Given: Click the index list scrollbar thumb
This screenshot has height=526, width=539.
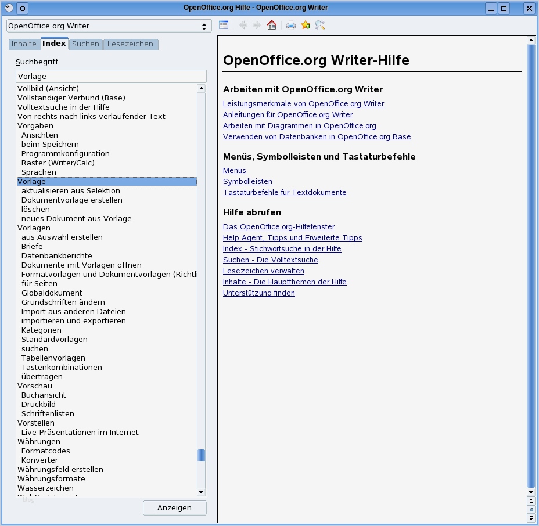Looking at the screenshot, I should pos(202,455).
